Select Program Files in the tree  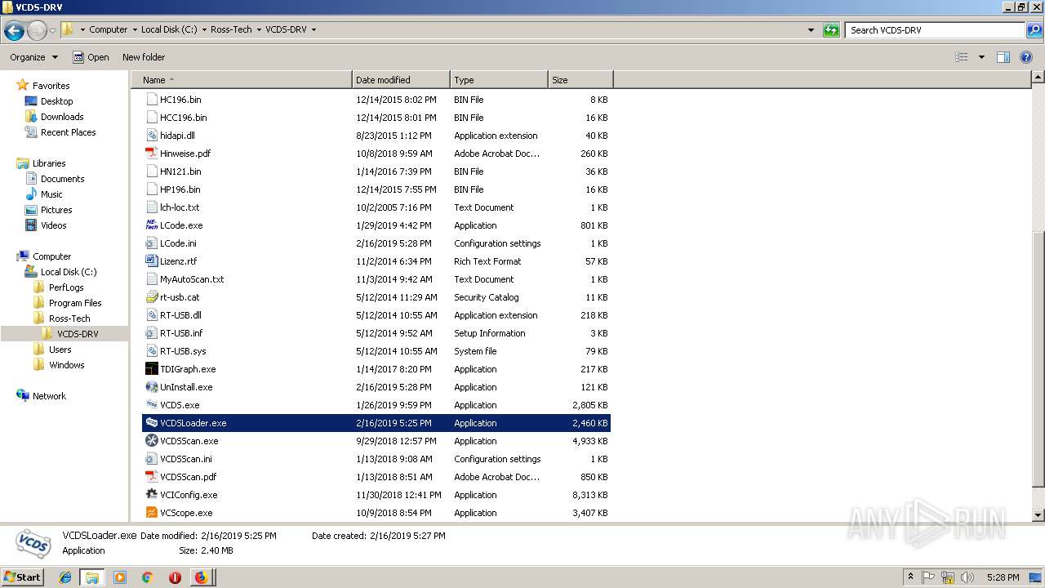pos(75,303)
